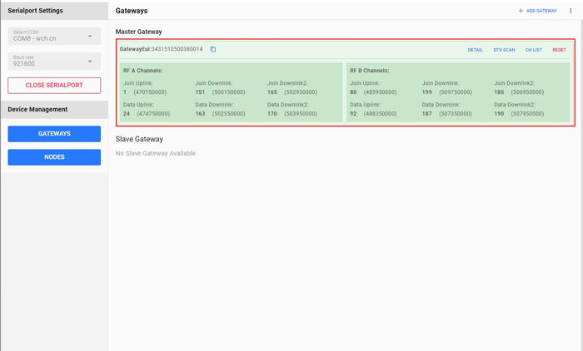The height and width of the screenshot is (351, 583).
Task: Open the CH List for the gateway
Action: coord(533,50)
